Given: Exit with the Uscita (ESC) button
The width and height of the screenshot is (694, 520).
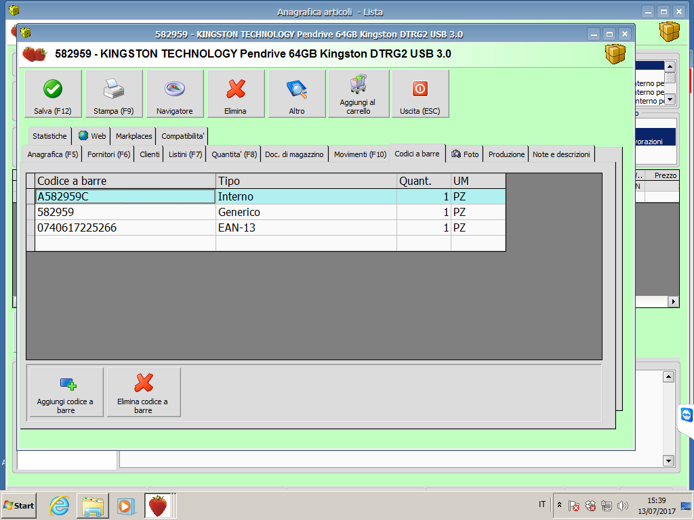Looking at the screenshot, I should (420, 93).
